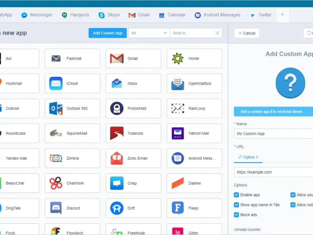The width and height of the screenshot is (313, 235).
Task: Choose the green Horde gear icon
Action: coord(178,58)
